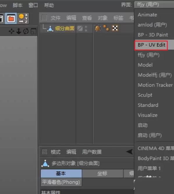
Task: Click the viewport zoom dolly arrow icon
Action: [19, 31]
